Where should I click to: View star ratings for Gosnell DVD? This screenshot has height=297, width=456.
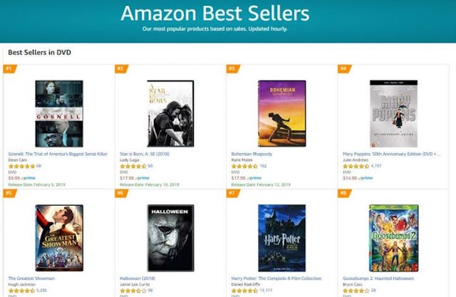(x=21, y=166)
